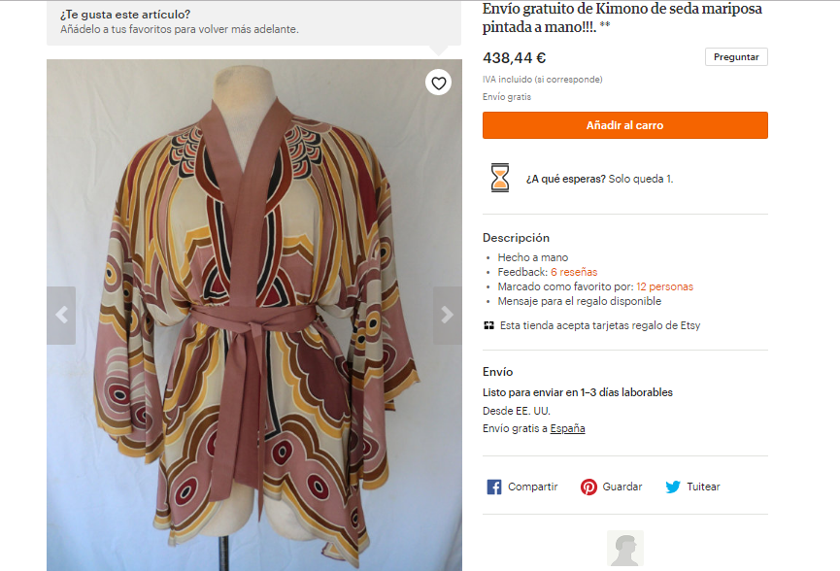Change shipping country via España link
The image size is (840, 571).
tap(567, 428)
